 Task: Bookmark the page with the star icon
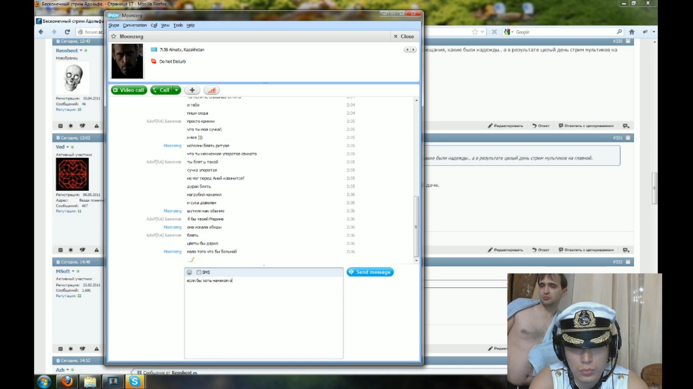[475, 32]
